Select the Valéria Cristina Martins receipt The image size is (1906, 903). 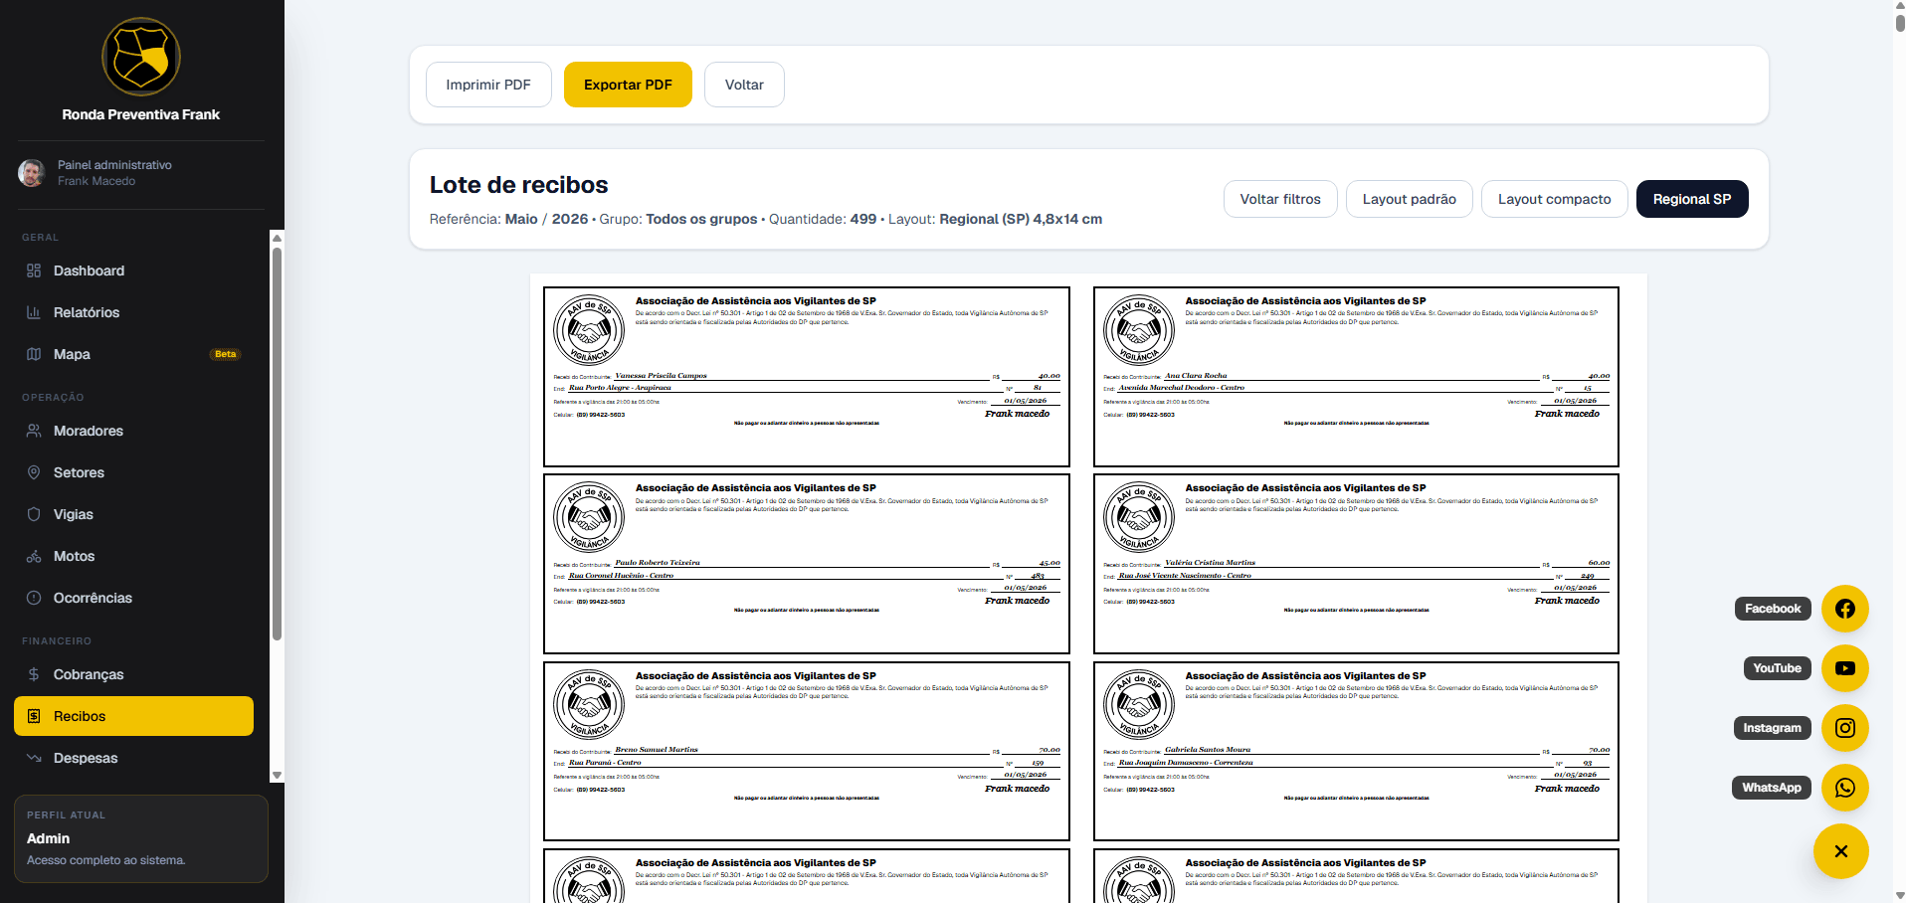[1356, 564]
